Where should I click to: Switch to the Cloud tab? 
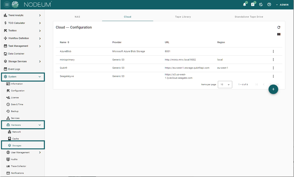coord(127,17)
